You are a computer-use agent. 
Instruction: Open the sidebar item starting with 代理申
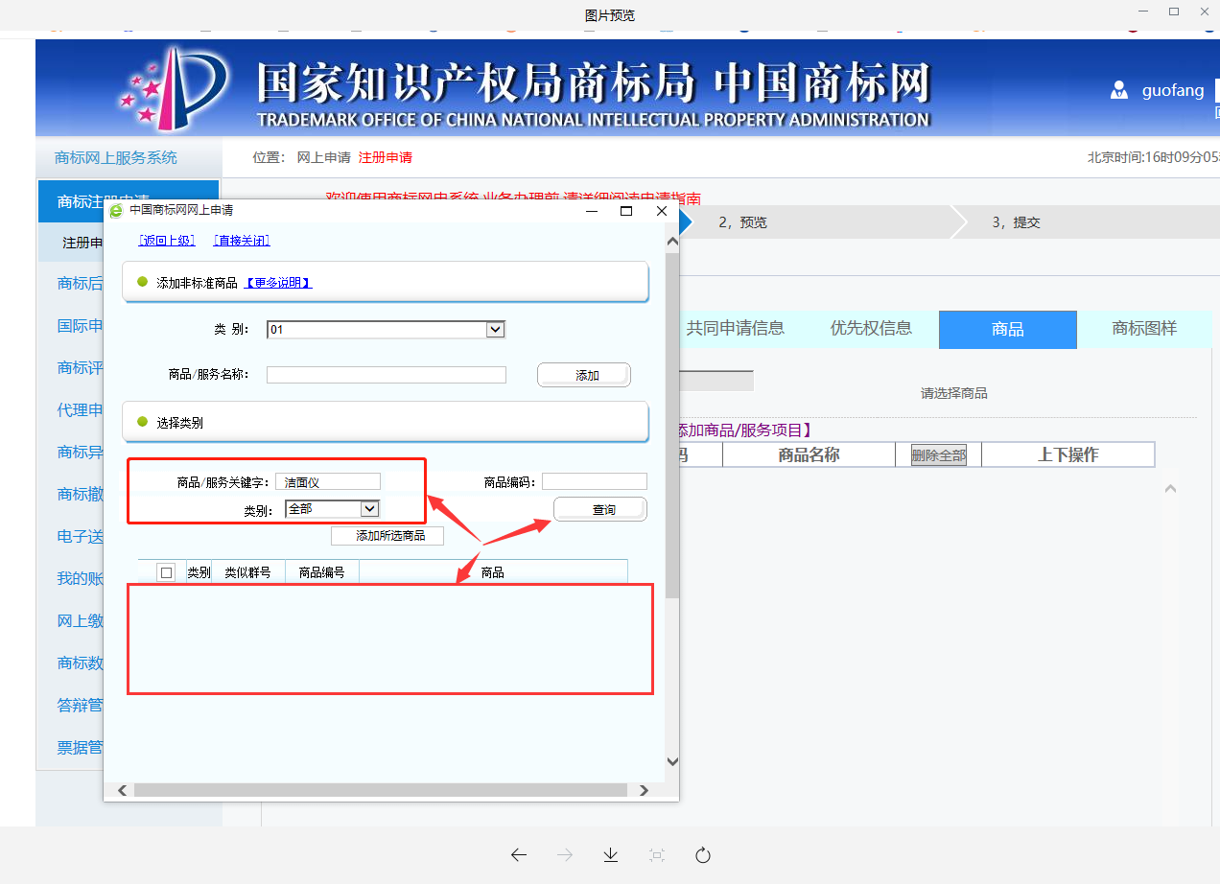(81, 410)
